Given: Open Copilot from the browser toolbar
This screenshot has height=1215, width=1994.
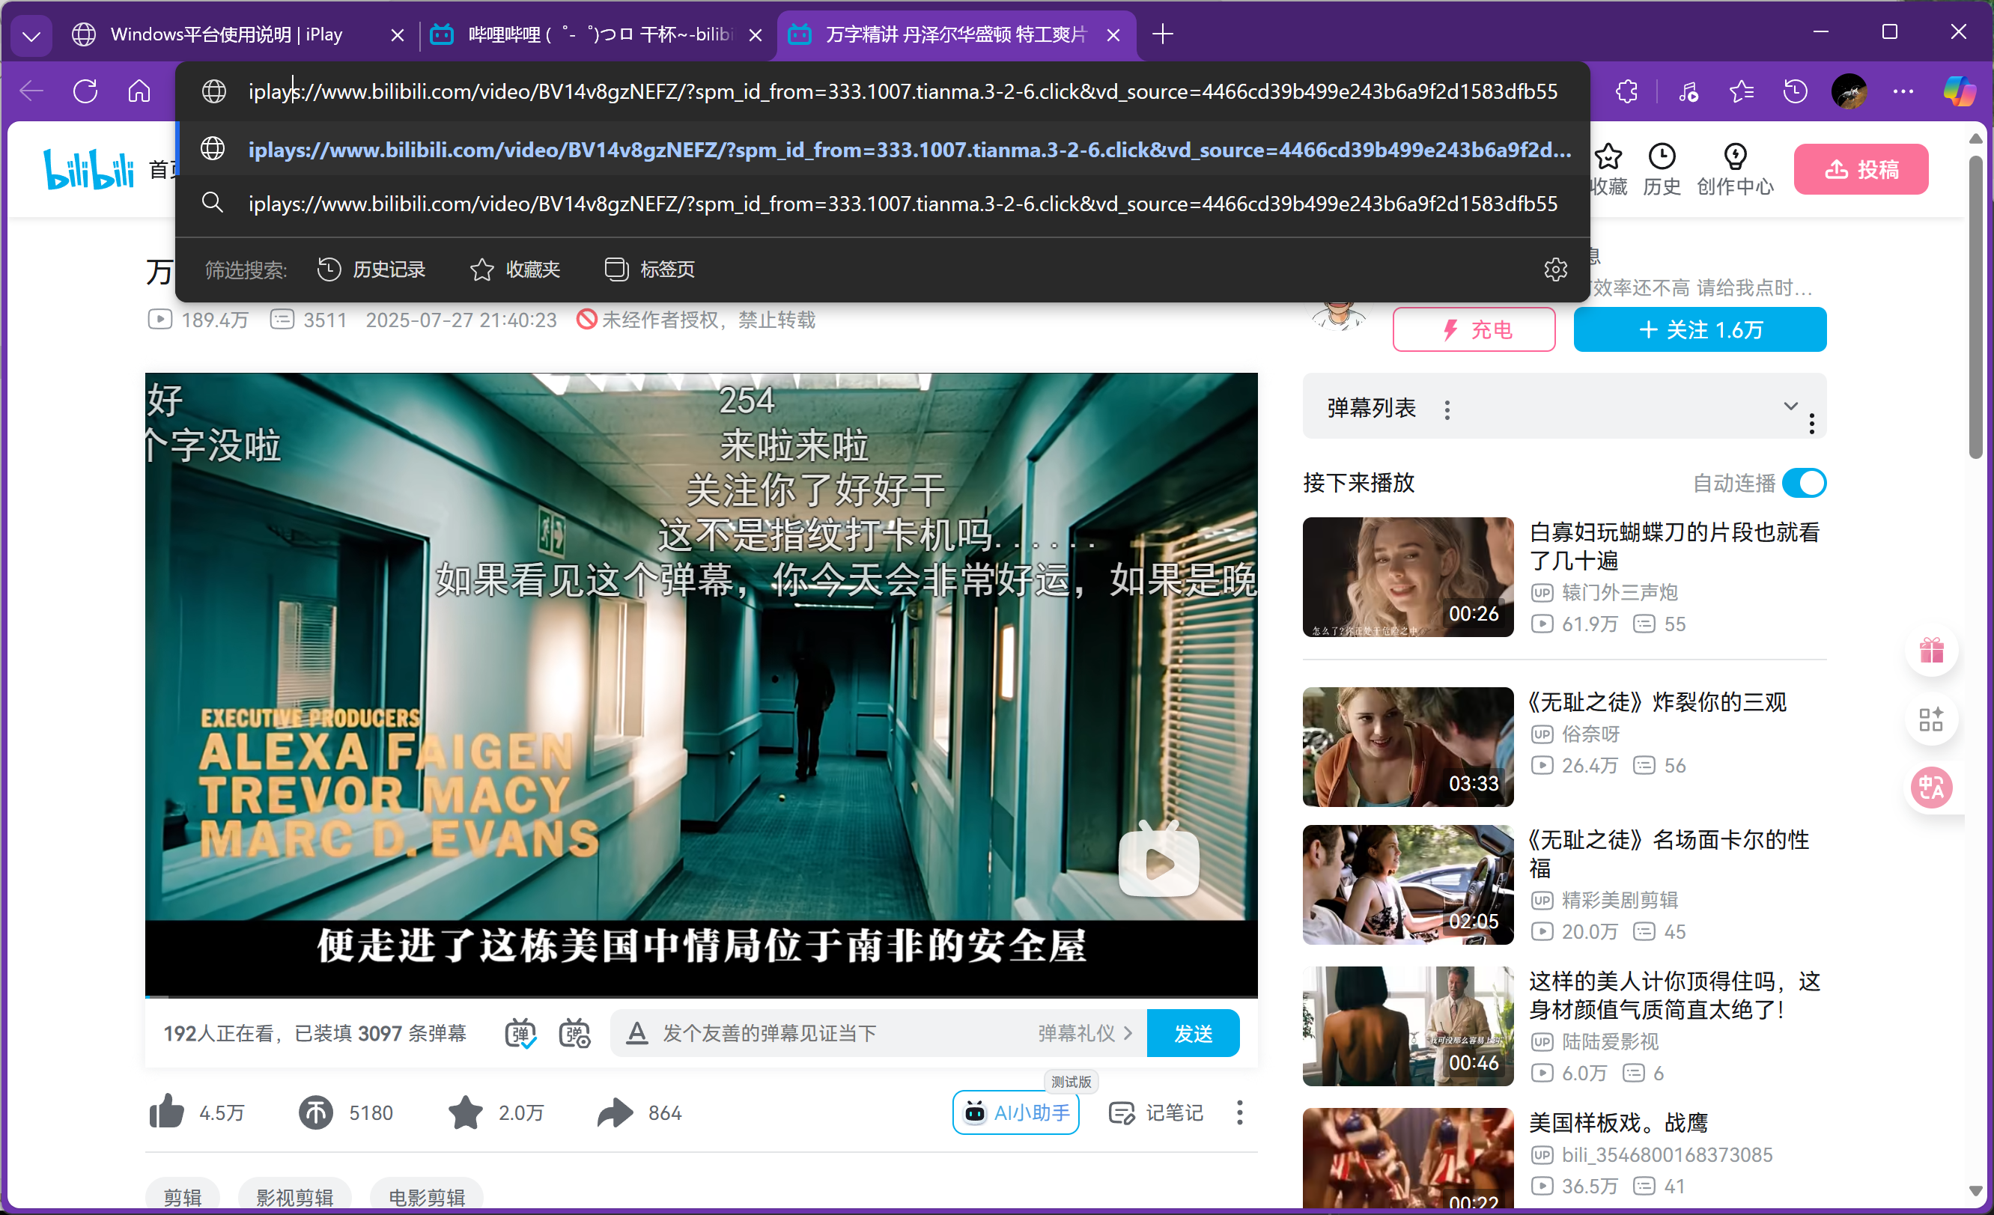Looking at the screenshot, I should [1960, 91].
